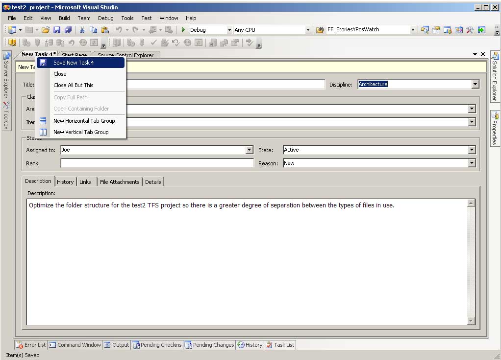Expand the Discipline combo box arrow
This screenshot has width=501, height=360.
pyautogui.click(x=475, y=84)
